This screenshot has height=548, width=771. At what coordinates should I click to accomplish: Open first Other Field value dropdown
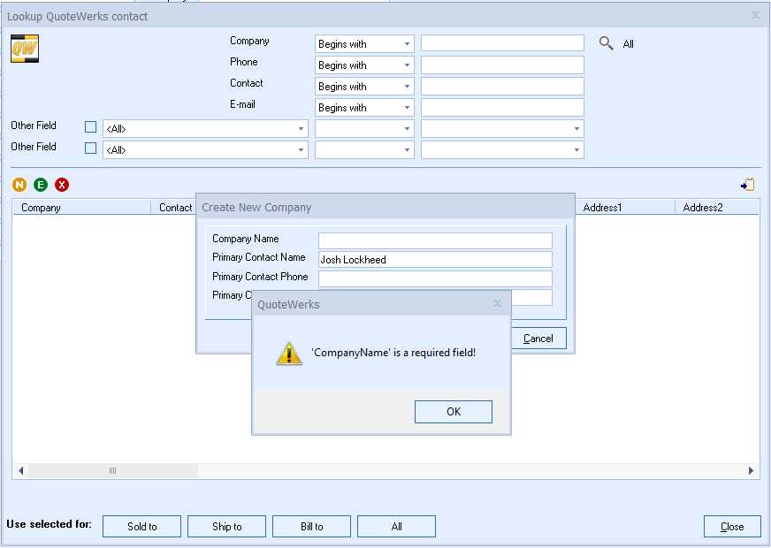pyautogui.click(x=502, y=129)
